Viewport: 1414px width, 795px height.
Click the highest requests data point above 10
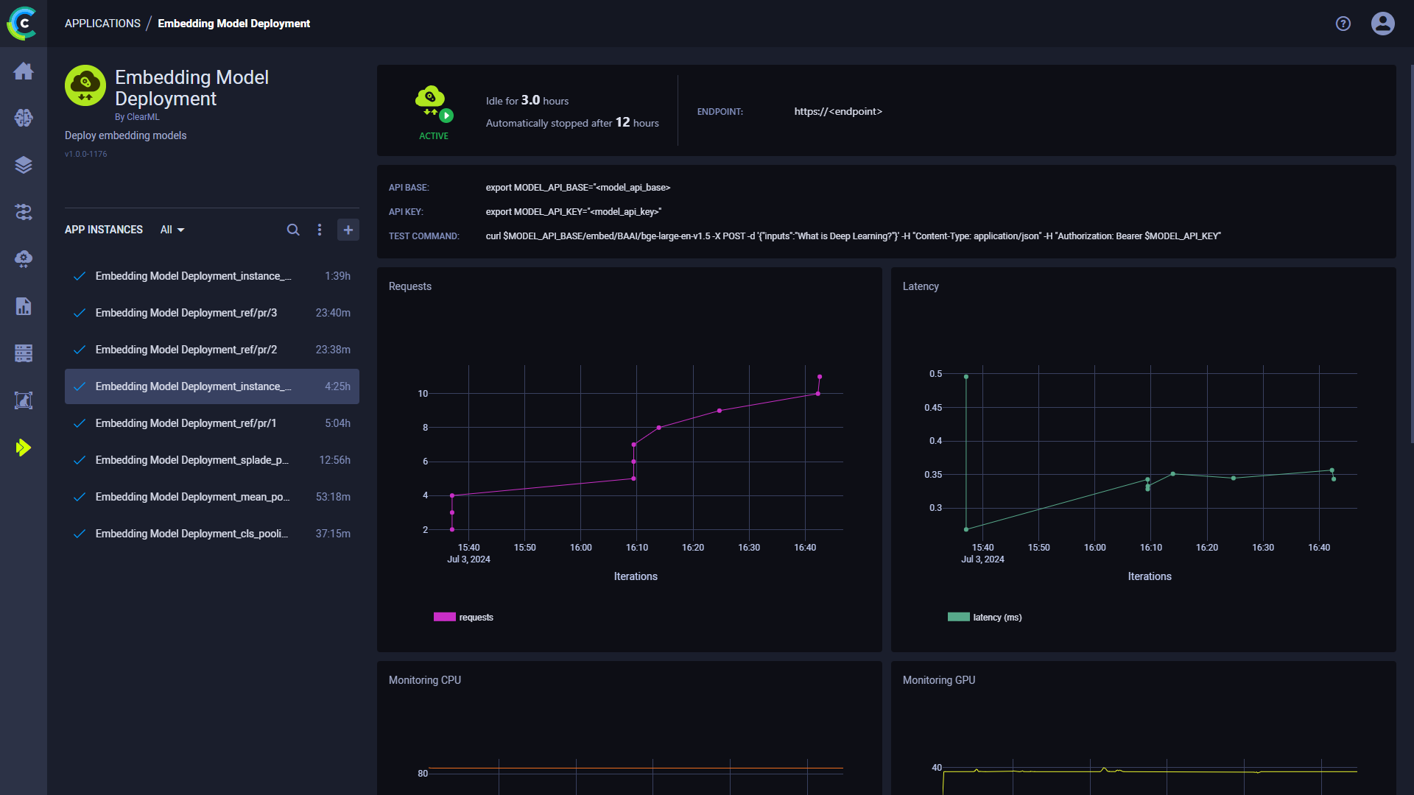click(820, 377)
